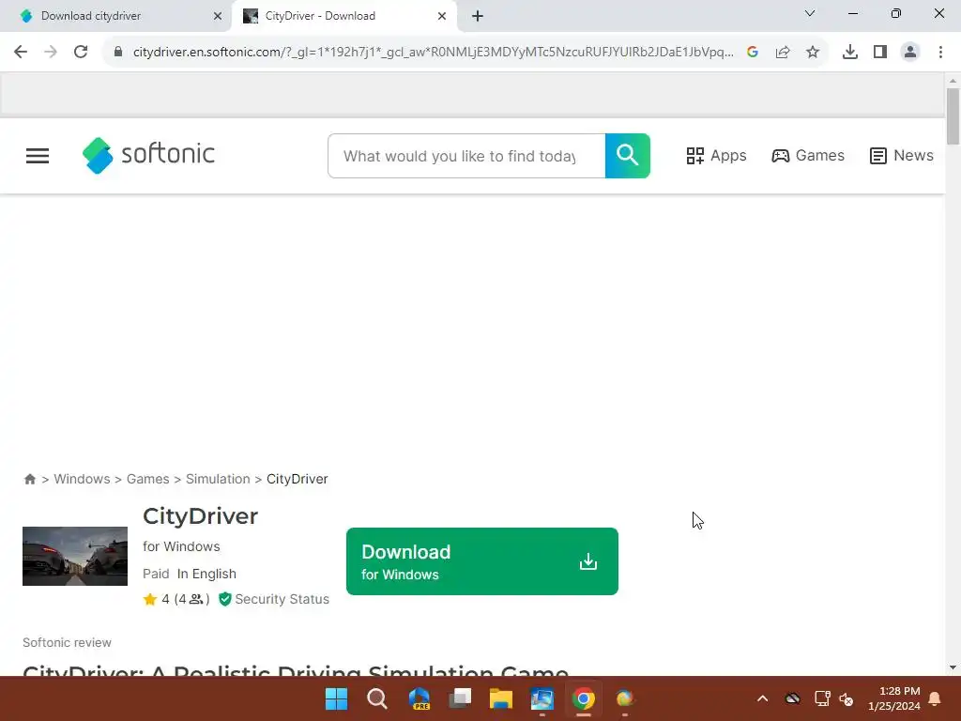Image resolution: width=961 pixels, height=721 pixels.
Task: Open the News section
Action: (x=902, y=156)
